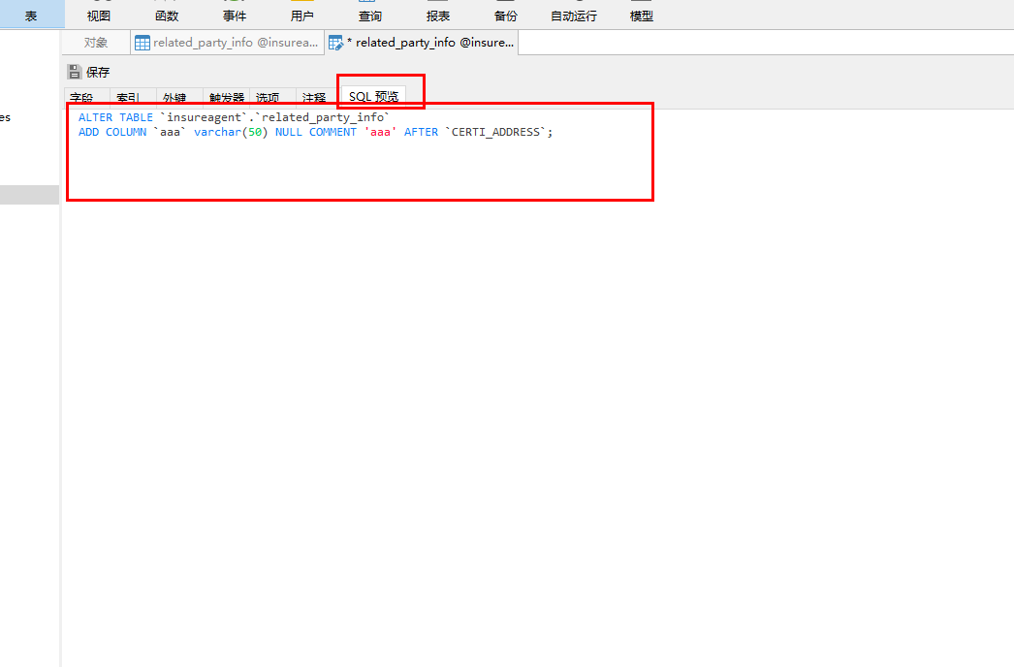
Task: Click the design-table icon on modified related_party_info tab
Action: click(335, 43)
